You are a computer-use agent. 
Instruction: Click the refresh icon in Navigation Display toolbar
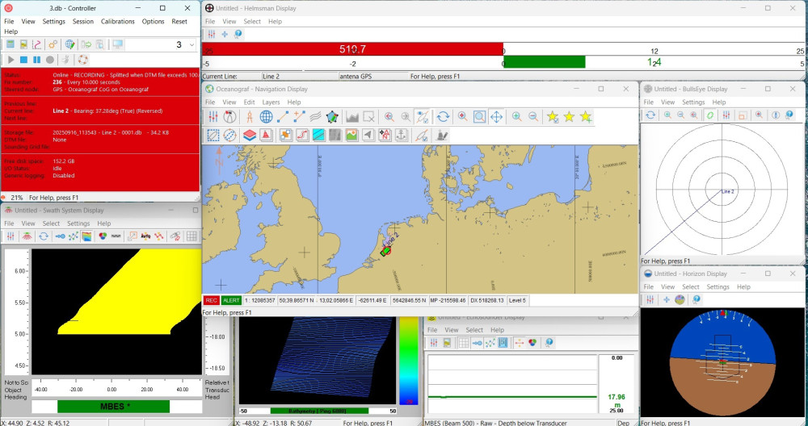[443, 117]
